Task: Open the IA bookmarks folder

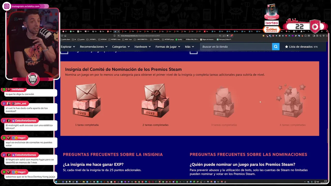Action: click(74, 40)
